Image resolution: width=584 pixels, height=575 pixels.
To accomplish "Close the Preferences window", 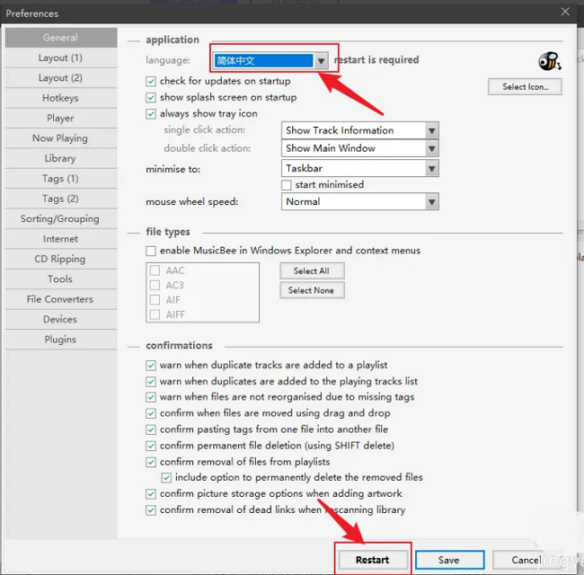I will 565,12.
